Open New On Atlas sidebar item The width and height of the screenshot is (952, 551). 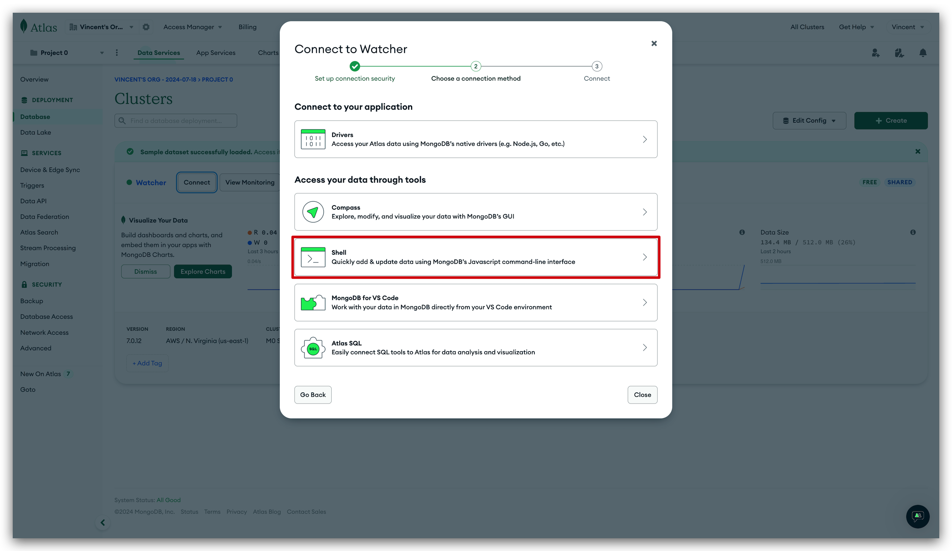40,374
